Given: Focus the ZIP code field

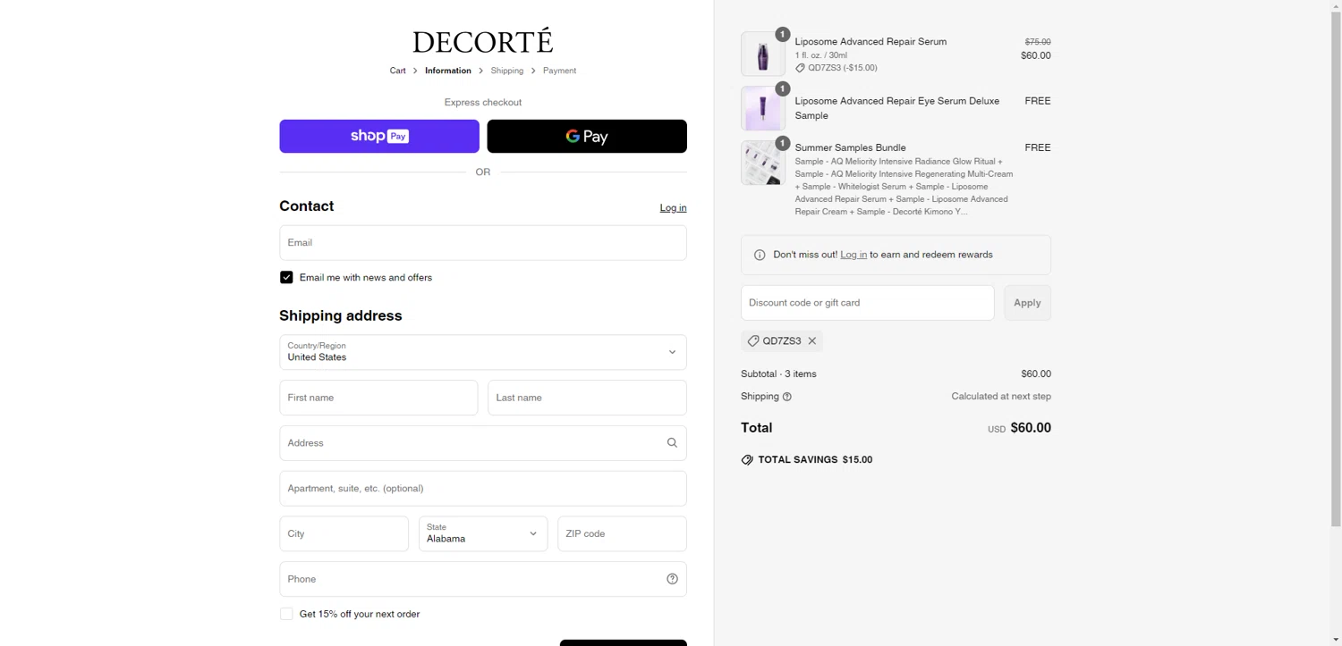Looking at the screenshot, I should click(622, 533).
